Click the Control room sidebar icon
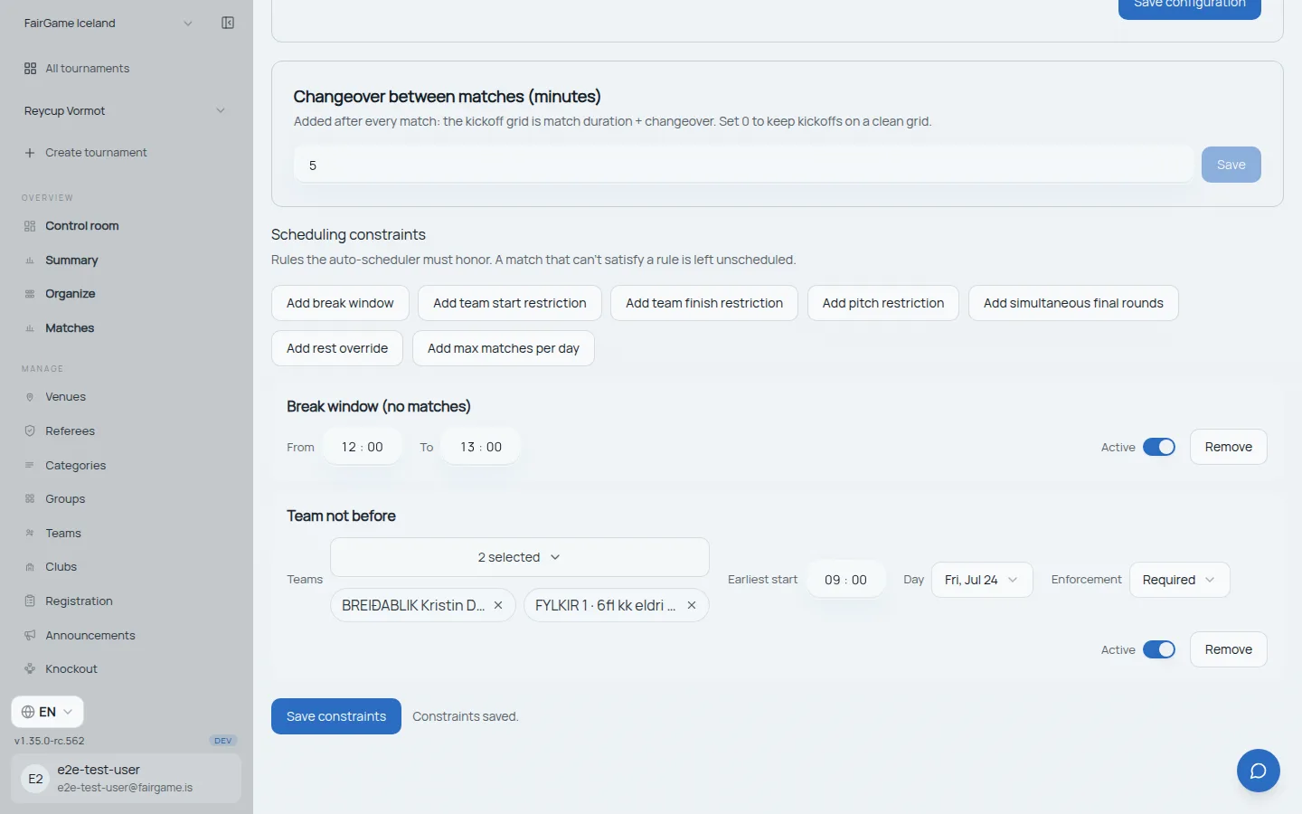1302x814 pixels. pos(30,226)
